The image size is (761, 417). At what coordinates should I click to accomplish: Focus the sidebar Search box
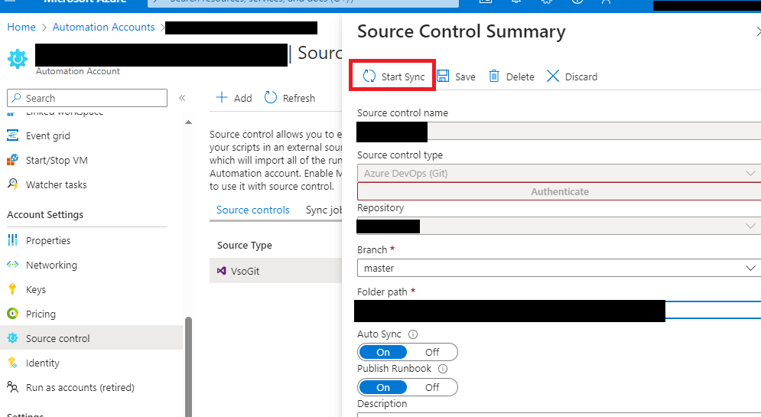click(x=87, y=98)
